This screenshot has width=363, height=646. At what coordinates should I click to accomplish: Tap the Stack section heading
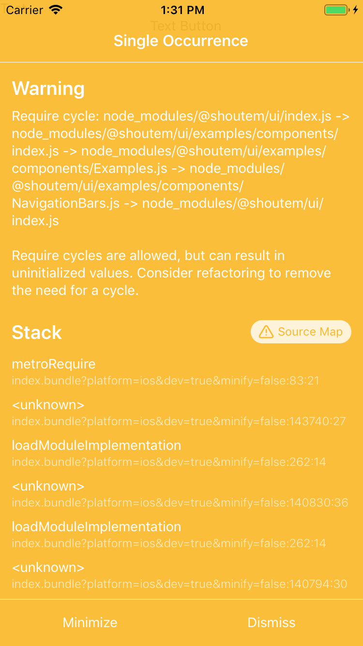click(37, 332)
